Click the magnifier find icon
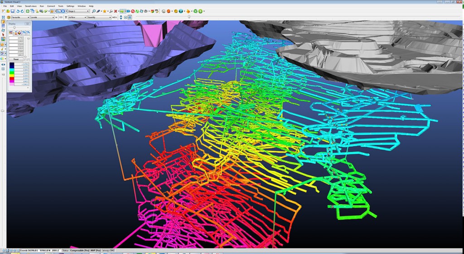Viewport: 464px width, 254px height. tap(93, 11)
